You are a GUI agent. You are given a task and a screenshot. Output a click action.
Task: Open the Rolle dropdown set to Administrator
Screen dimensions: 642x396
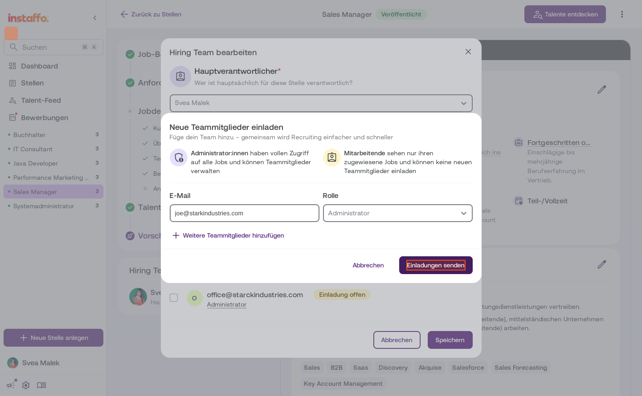pos(397,213)
